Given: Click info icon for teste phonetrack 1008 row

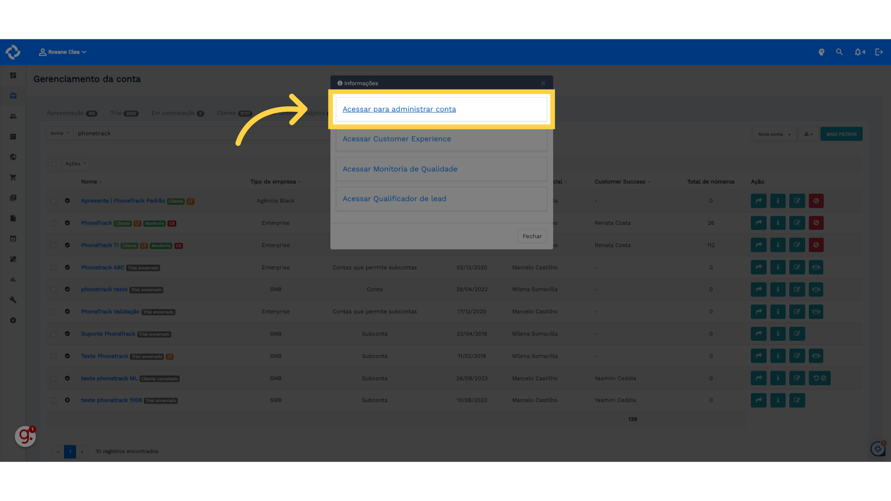Looking at the screenshot, I should coord(778,400).
